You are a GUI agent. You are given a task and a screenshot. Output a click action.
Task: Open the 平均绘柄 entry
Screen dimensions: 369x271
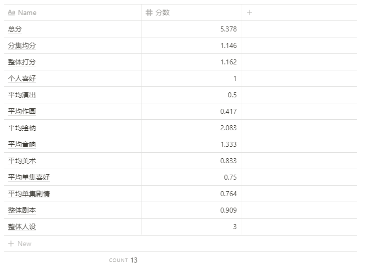pyautogui.click(x=21, y=128)
